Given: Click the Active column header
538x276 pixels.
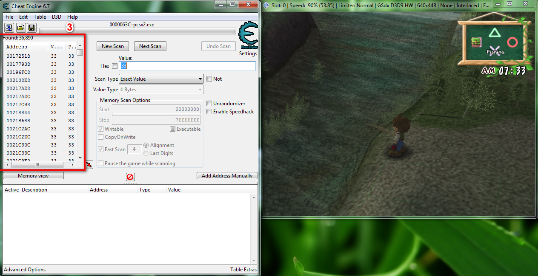Looking at the screenshot, I should pos(11,190).
